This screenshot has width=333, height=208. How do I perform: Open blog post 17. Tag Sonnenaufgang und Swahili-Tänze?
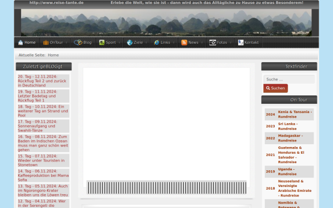click(x=43, y=126)
